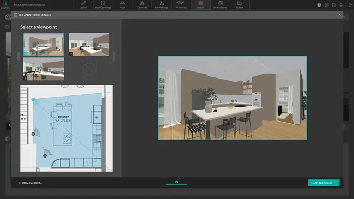Open the help question-mark icon
The width and height of the screenshot is (354, 199).
pyautogui.click(x=319, y=5)
